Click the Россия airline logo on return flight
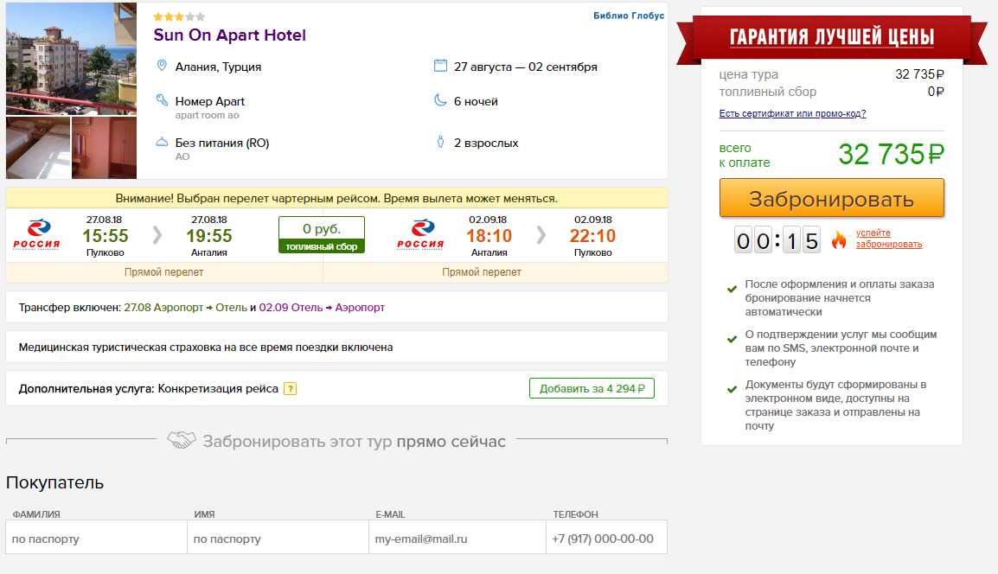The width and height of the screenshot is (998, 574). pyautogui.click(x=420, y=235)
